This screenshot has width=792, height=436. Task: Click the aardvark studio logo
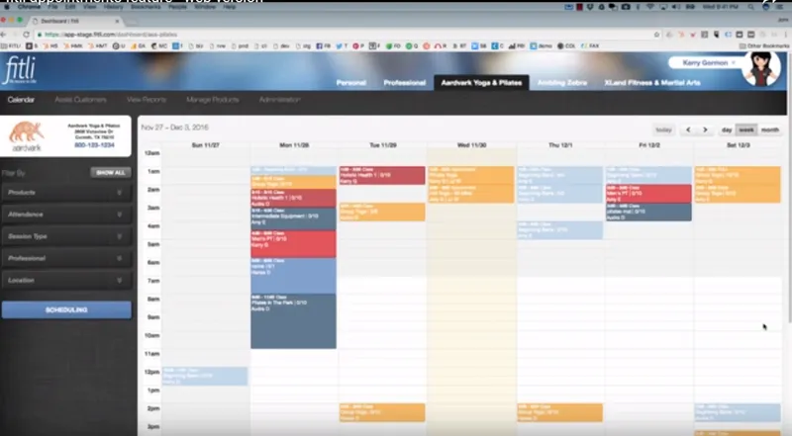27,136
